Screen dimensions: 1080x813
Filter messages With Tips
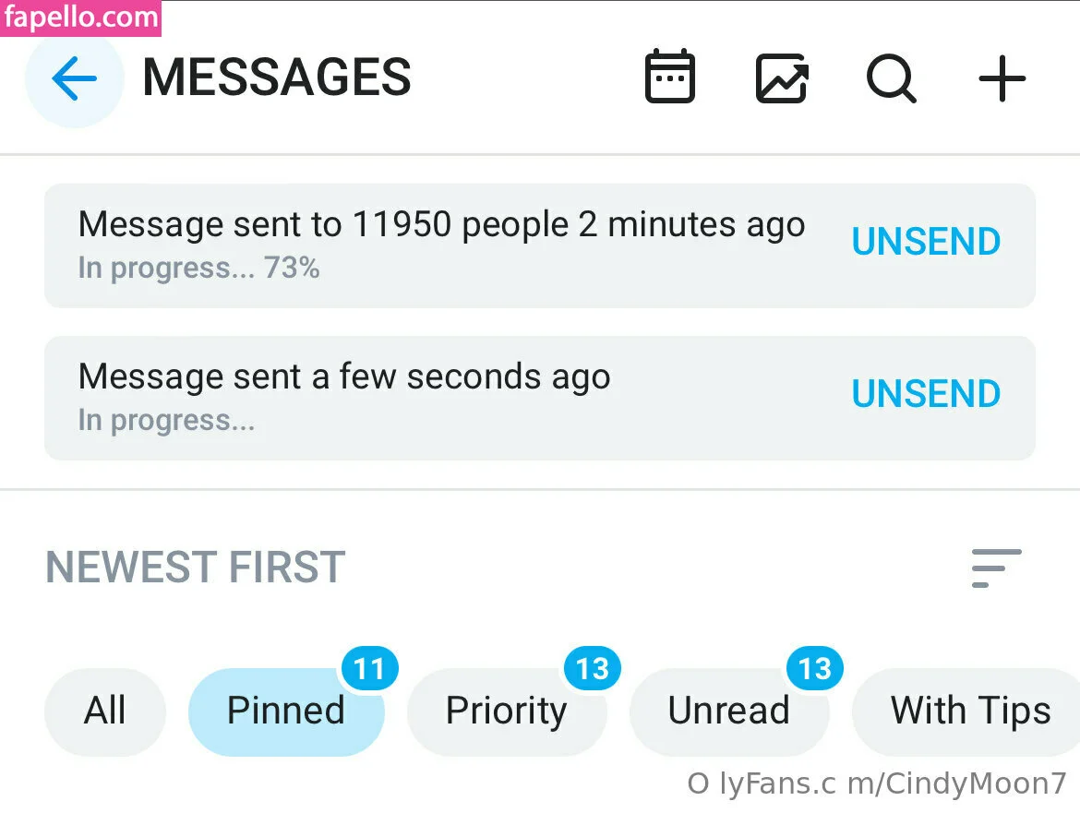(x=970, y=711)
